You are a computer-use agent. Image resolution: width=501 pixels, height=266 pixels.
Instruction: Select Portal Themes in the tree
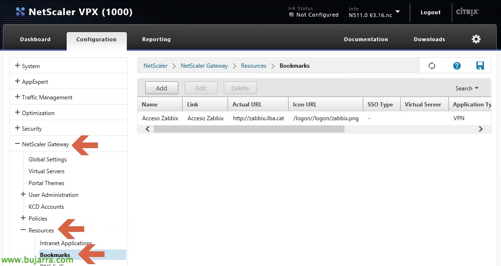46,183
